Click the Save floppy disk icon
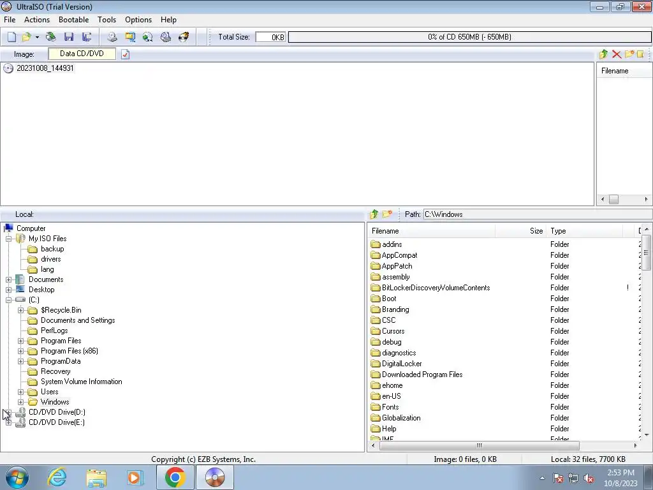 69,37
